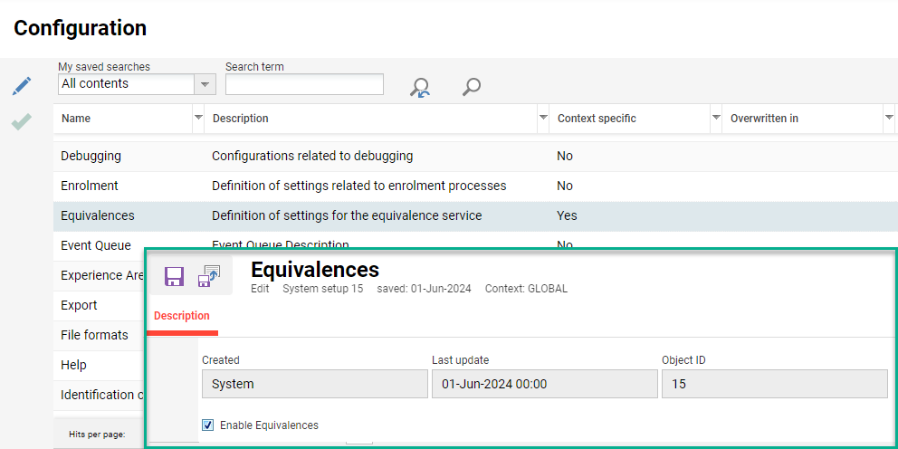
Task: Open the Overwritten in column dropdown arrow
Action: [x=887, y=119]
